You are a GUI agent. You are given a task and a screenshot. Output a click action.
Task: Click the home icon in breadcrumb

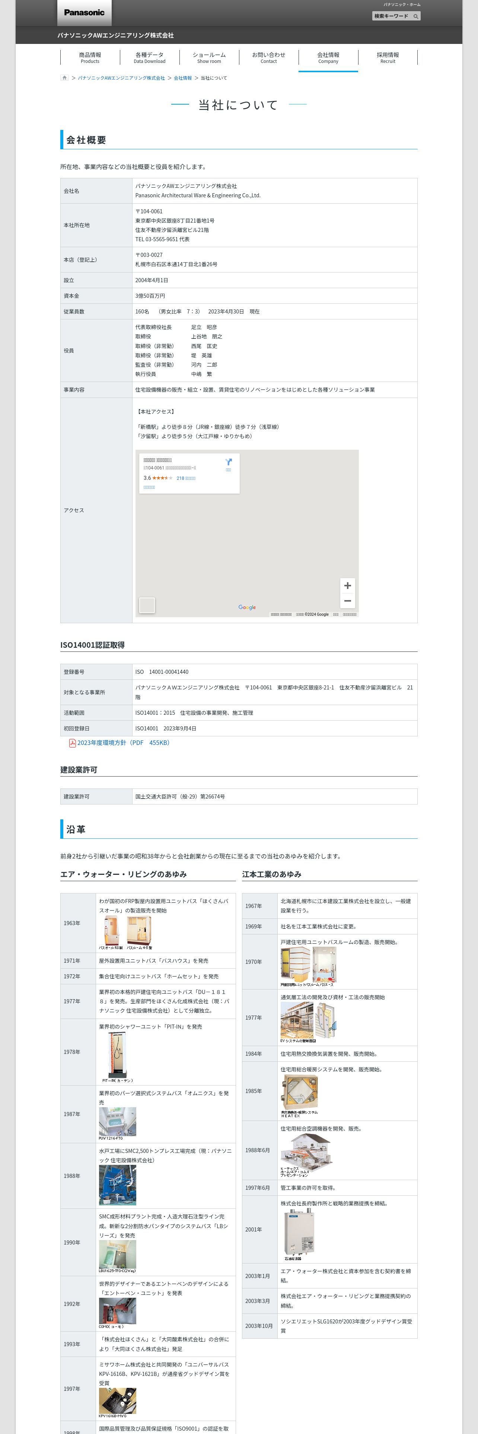64,78
